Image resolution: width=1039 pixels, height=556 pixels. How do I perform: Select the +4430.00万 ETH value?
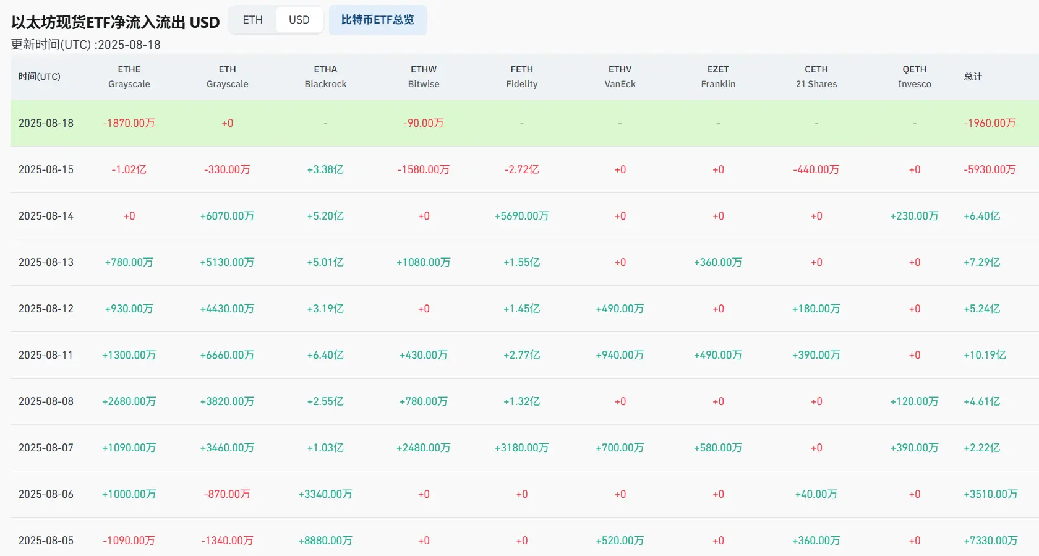click(x=228, y=309)
